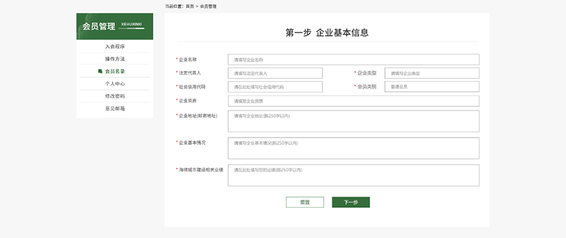The height and width of the screenshot is (238, 566).
Task: Focus the 企业类型 input field
Action: click(x=432, y=73)
